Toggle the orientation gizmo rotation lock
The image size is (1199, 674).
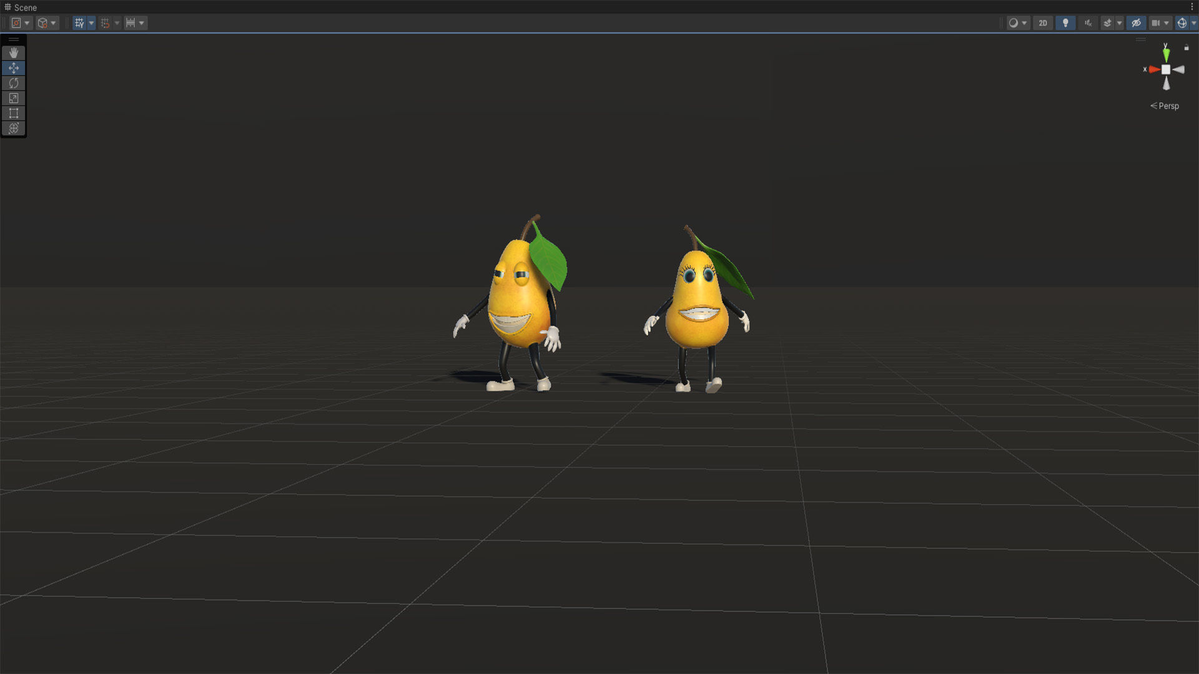coord(1187,47)
